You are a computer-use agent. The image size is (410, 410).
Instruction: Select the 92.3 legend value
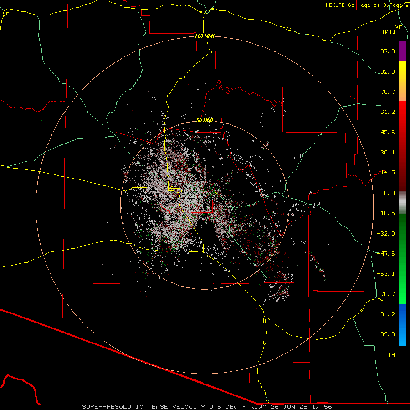pyautogui.click(x=388, y=72)
